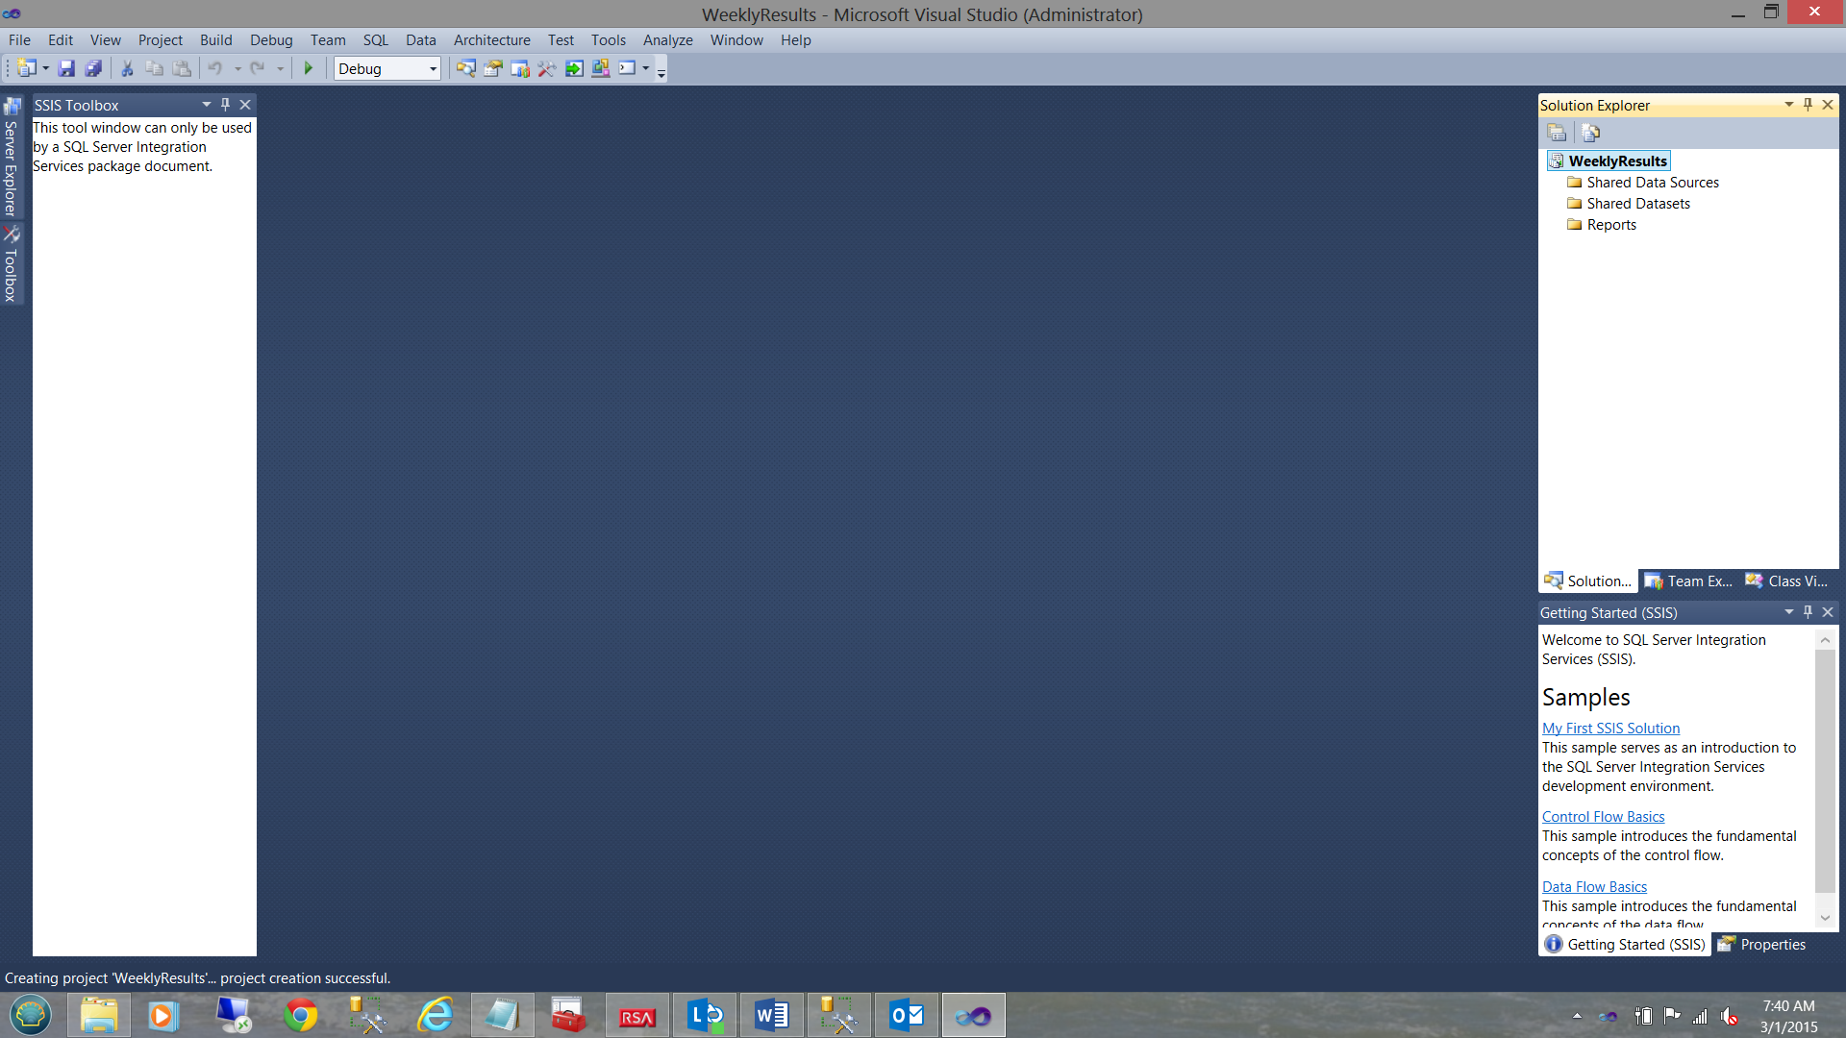The image size is (1846, 1038).
Task: Click the Save toolbar icon
Action: [x=66, y=68]
